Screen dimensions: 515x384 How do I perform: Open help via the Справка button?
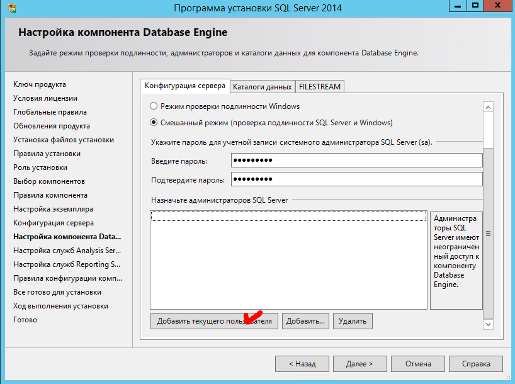pyautogui.click(x=475, y=363)
